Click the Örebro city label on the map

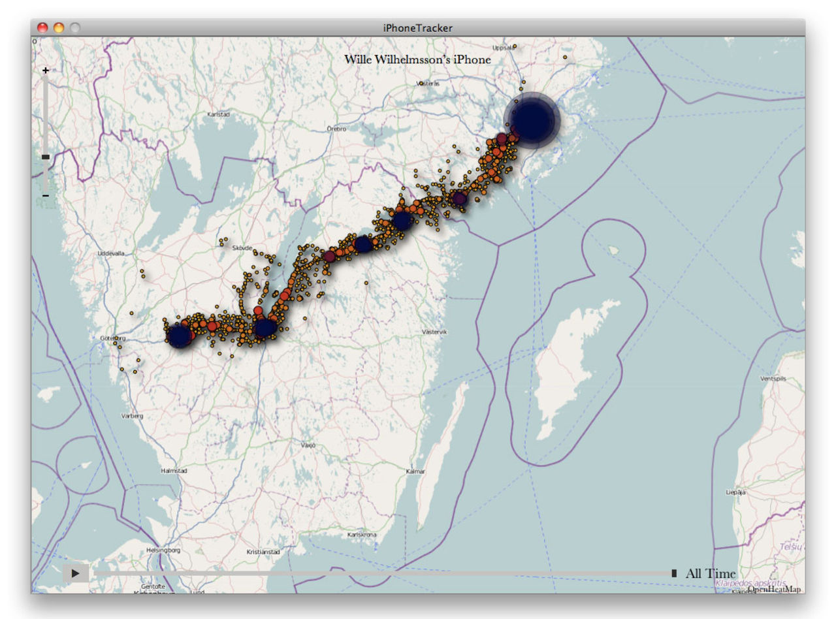(x=336, y=129)
